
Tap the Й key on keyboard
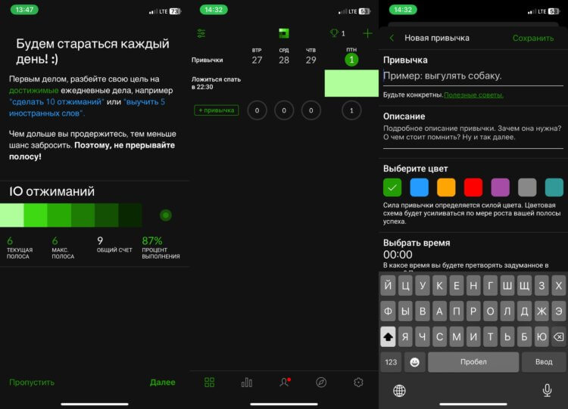[x=388, y=286]
